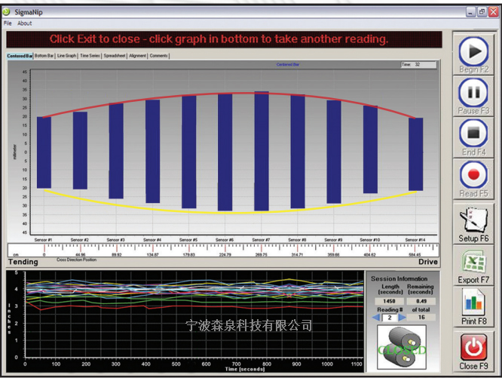Image resolution: width=502 pixels, height=378 pixels.
Task: View the Comments tab
Action: [x=159, y=56]
